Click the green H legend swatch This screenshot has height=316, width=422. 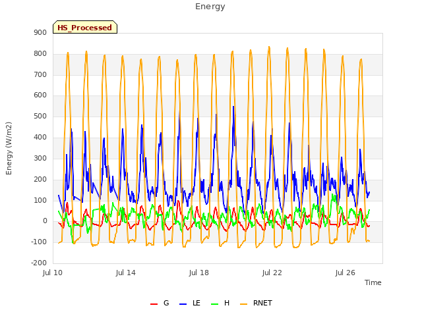coord(214,304)
